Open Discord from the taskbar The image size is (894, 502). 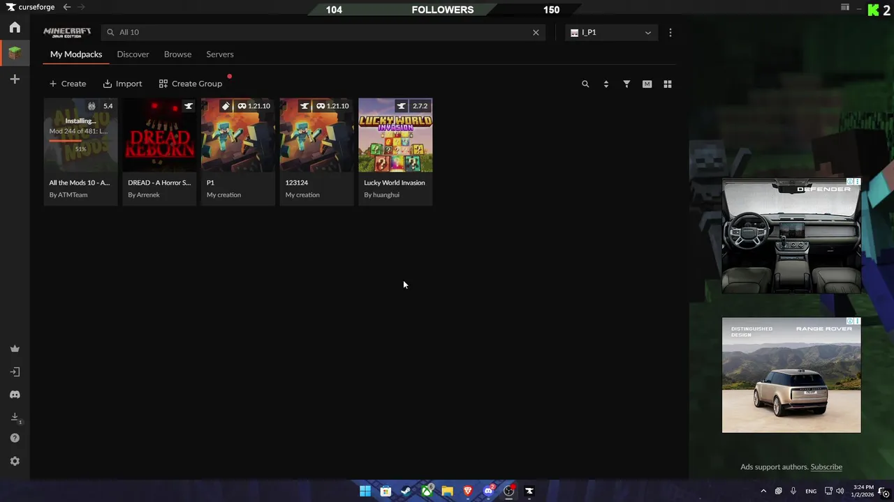click(x=488, y=491)
